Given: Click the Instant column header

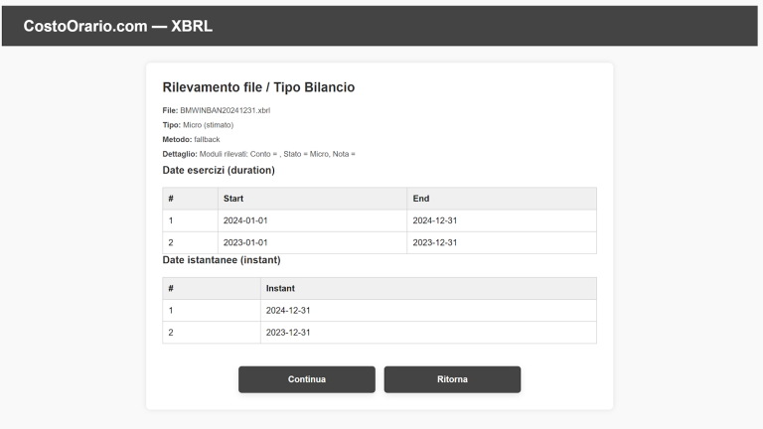Looking at the screenshot, I should coord(280,288).
